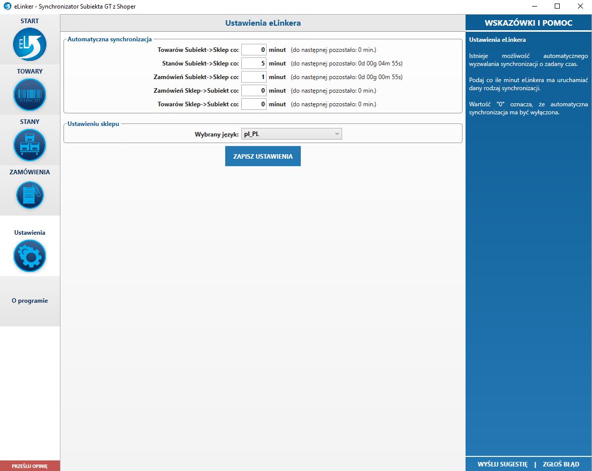This screenshot has height=471, width=592.
Task: Focus Stanów Subiekt->Sklep minutes field
Action: pyautogui.click(x=254, y=63)
